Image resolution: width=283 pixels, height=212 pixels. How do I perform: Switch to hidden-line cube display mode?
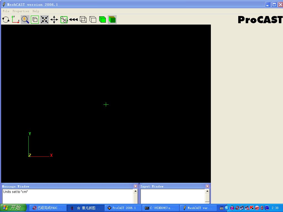point(93,20)
